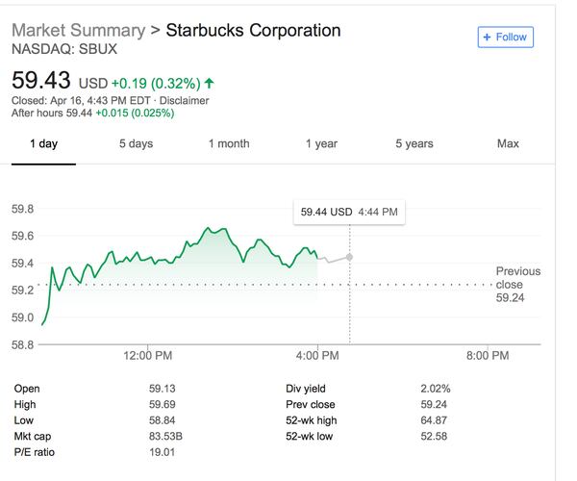
Task: Click the Follow button
Action: click(x=505, y=37)
